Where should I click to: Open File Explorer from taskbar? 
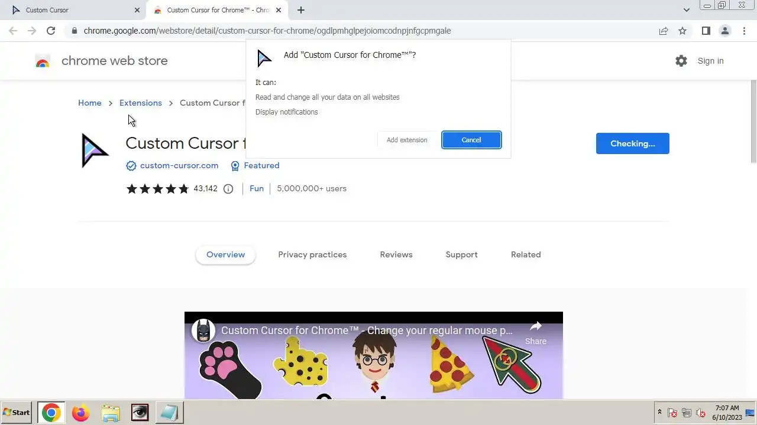point(111,413)
